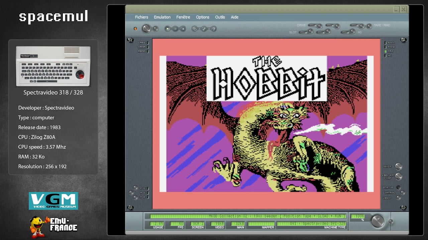Click the VIDEO 16kB readout
The image size is (428, 240).
[x=217, y=224]
